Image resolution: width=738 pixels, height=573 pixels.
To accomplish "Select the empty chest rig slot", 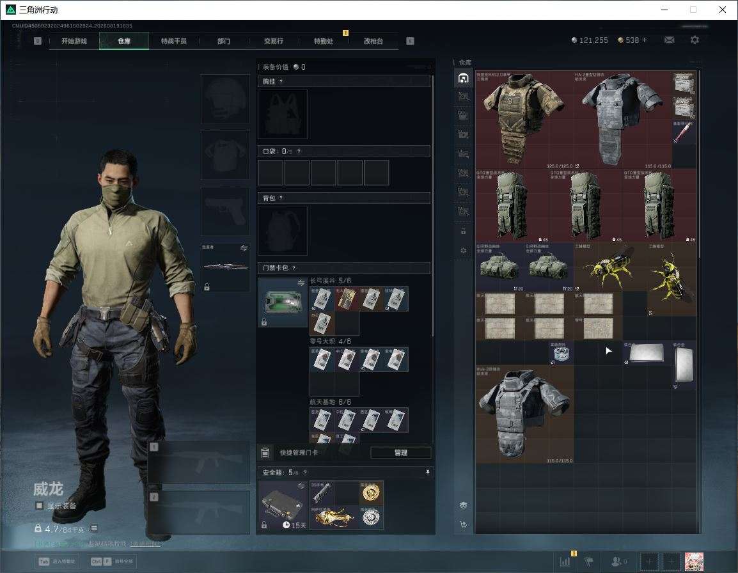I will (x=283, y=114).
